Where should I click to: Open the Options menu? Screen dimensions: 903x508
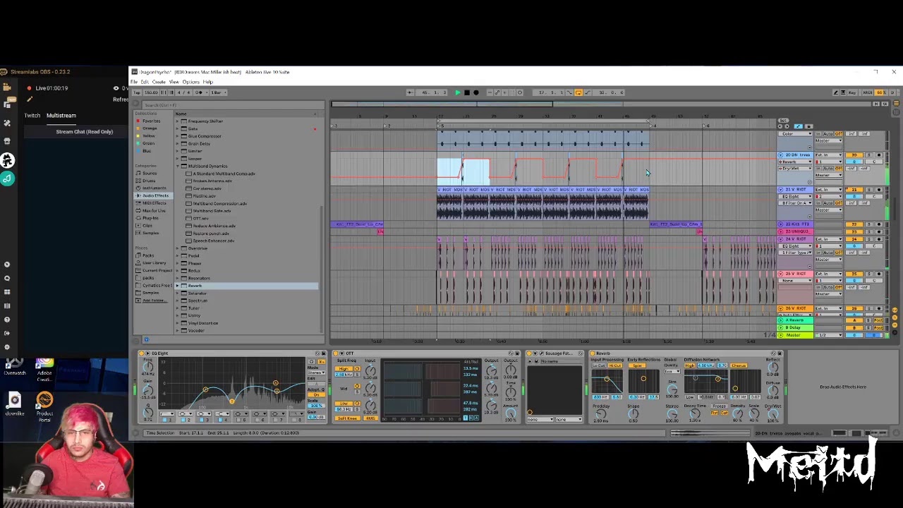click(x=190, y=82)
